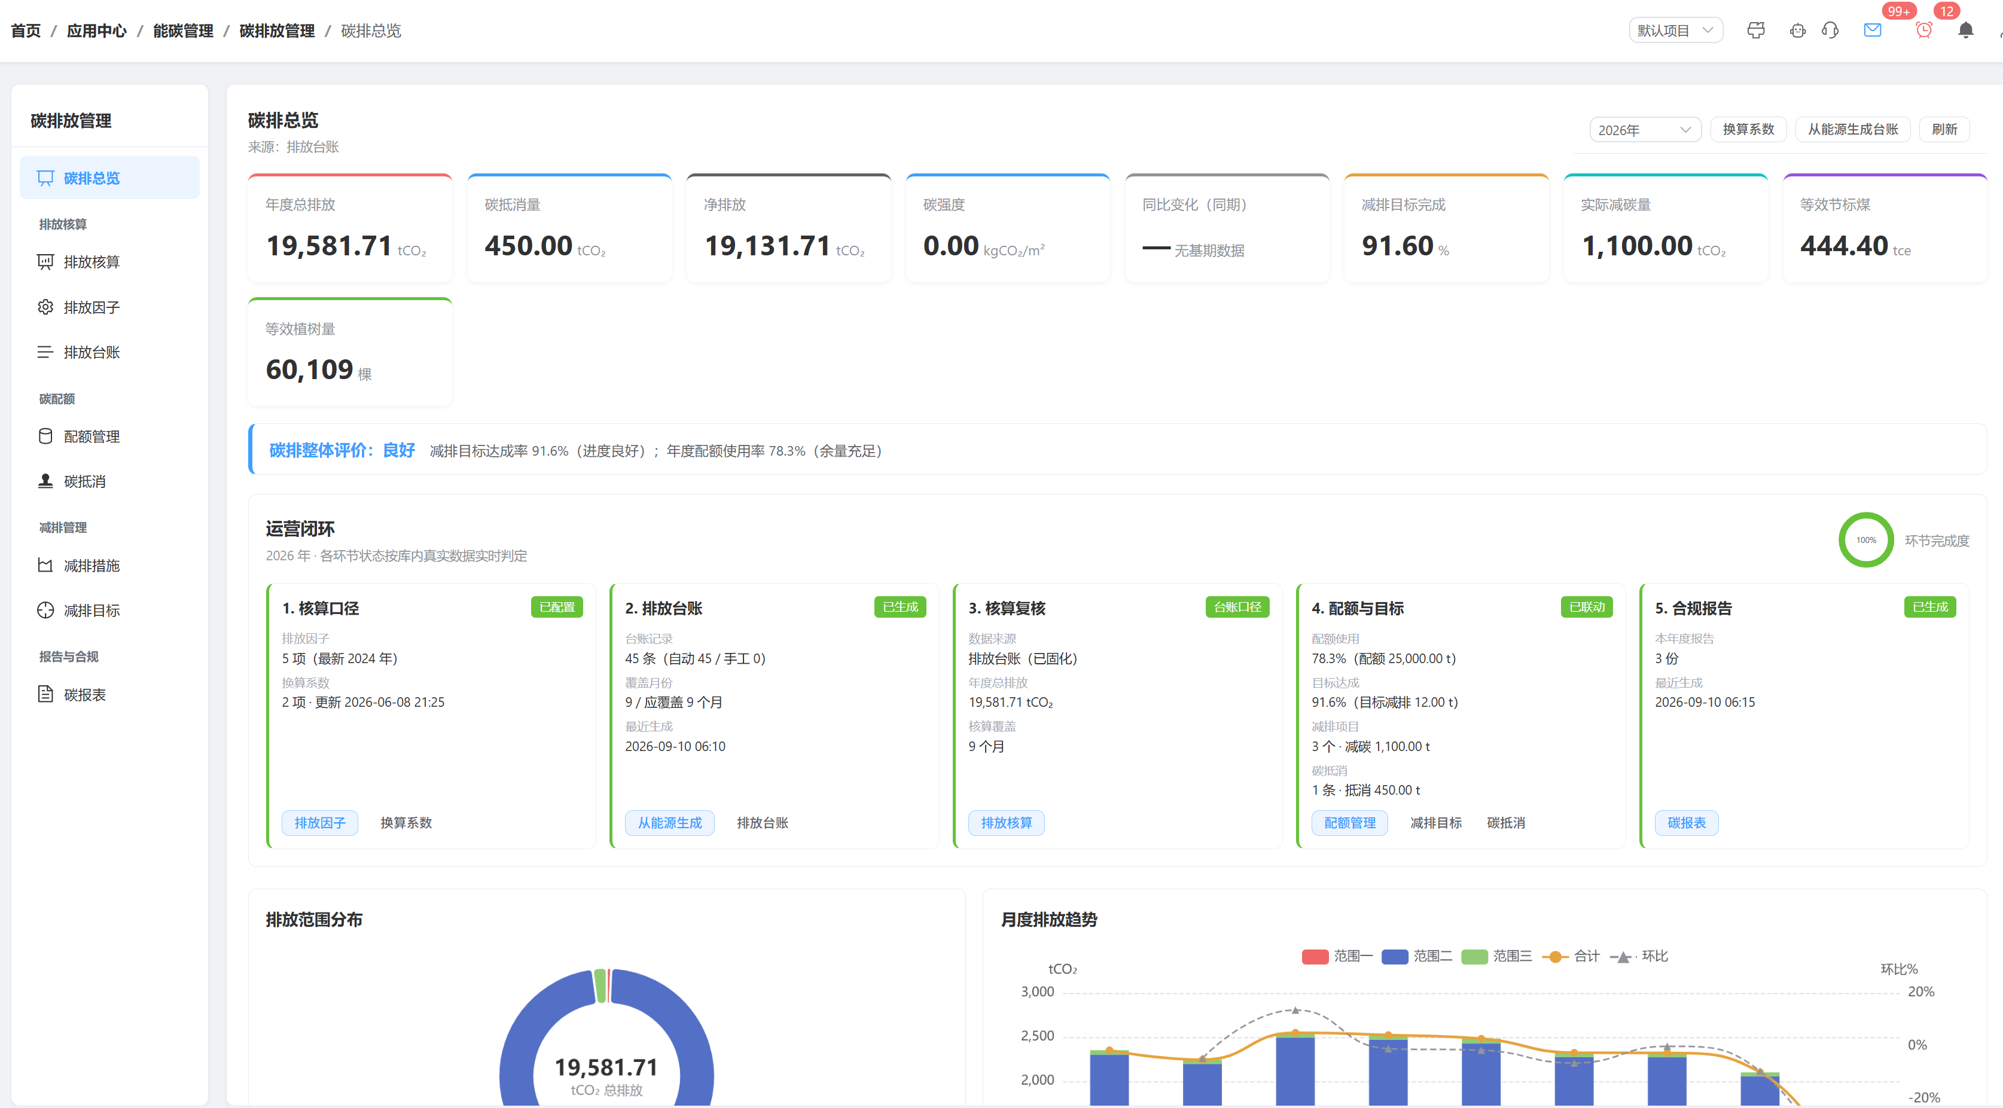Click the 碳抵消 sidebar icon
Image resolution: width=2003 pixels, height=1108 pixels.
[46, 481]
